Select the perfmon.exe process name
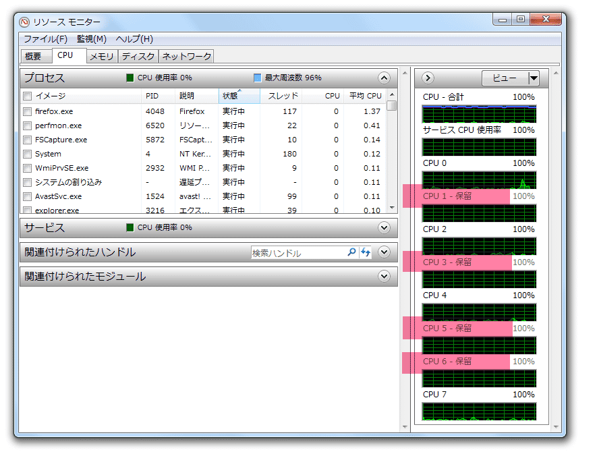This screenshot has width=597, height=454. (58, 125)
